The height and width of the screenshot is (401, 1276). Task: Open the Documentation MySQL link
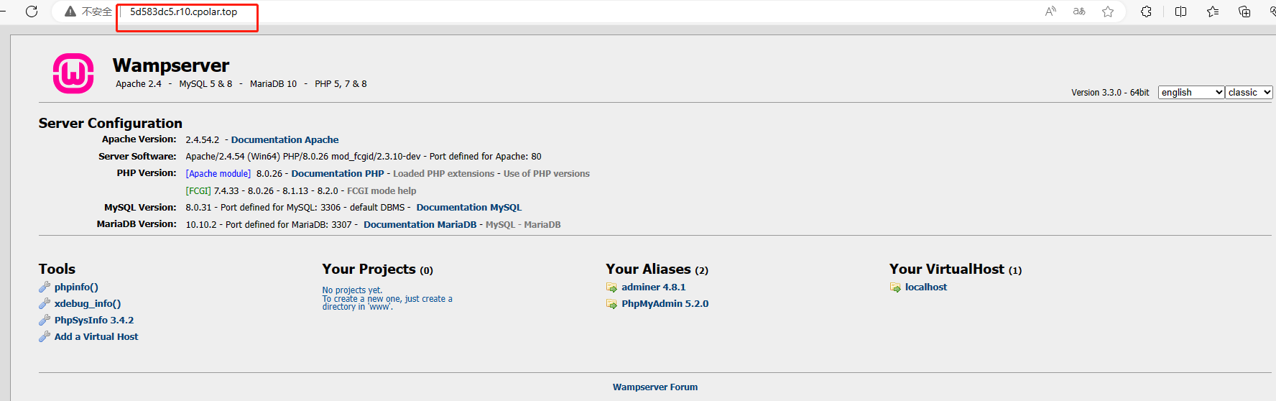pyautogui.click(x=469, y=207)
